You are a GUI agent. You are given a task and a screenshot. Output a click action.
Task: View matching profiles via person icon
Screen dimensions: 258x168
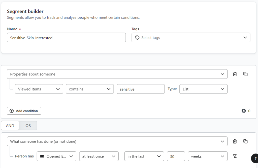click(244, 111)
